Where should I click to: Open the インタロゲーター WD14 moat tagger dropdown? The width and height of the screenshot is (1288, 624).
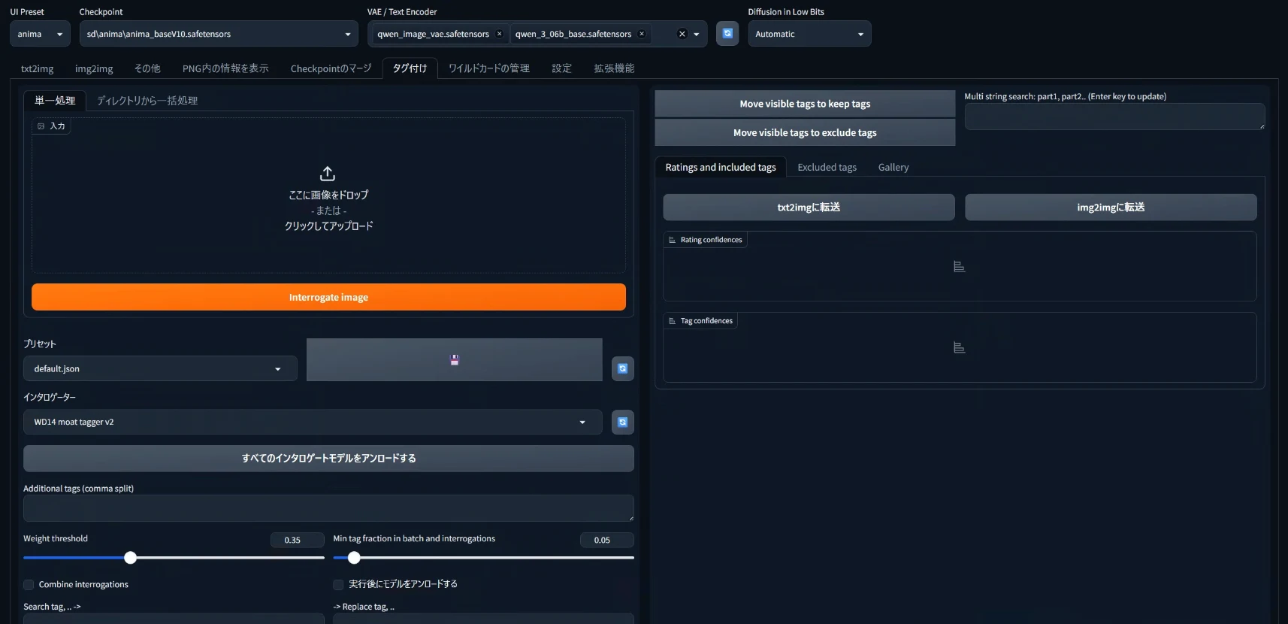[x=313, y=422]
